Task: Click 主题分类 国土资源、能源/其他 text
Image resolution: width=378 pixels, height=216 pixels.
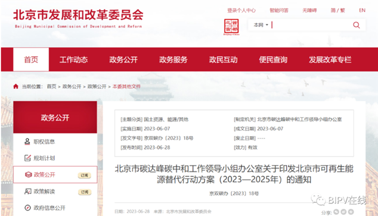Action: (154, 119)
